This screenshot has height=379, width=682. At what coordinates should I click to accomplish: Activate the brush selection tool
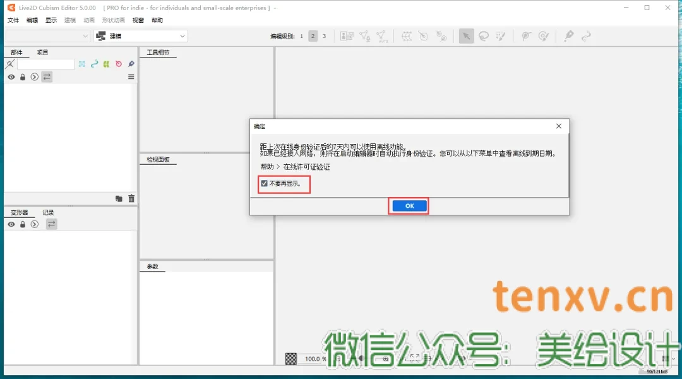(501, 36)
